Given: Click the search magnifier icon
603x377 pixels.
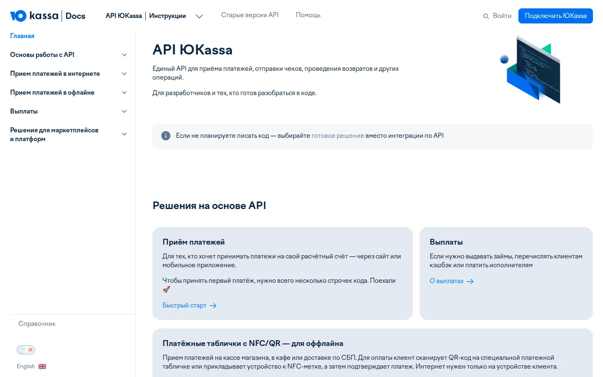Looking at the screenshot, I should [x=486, y=16].
